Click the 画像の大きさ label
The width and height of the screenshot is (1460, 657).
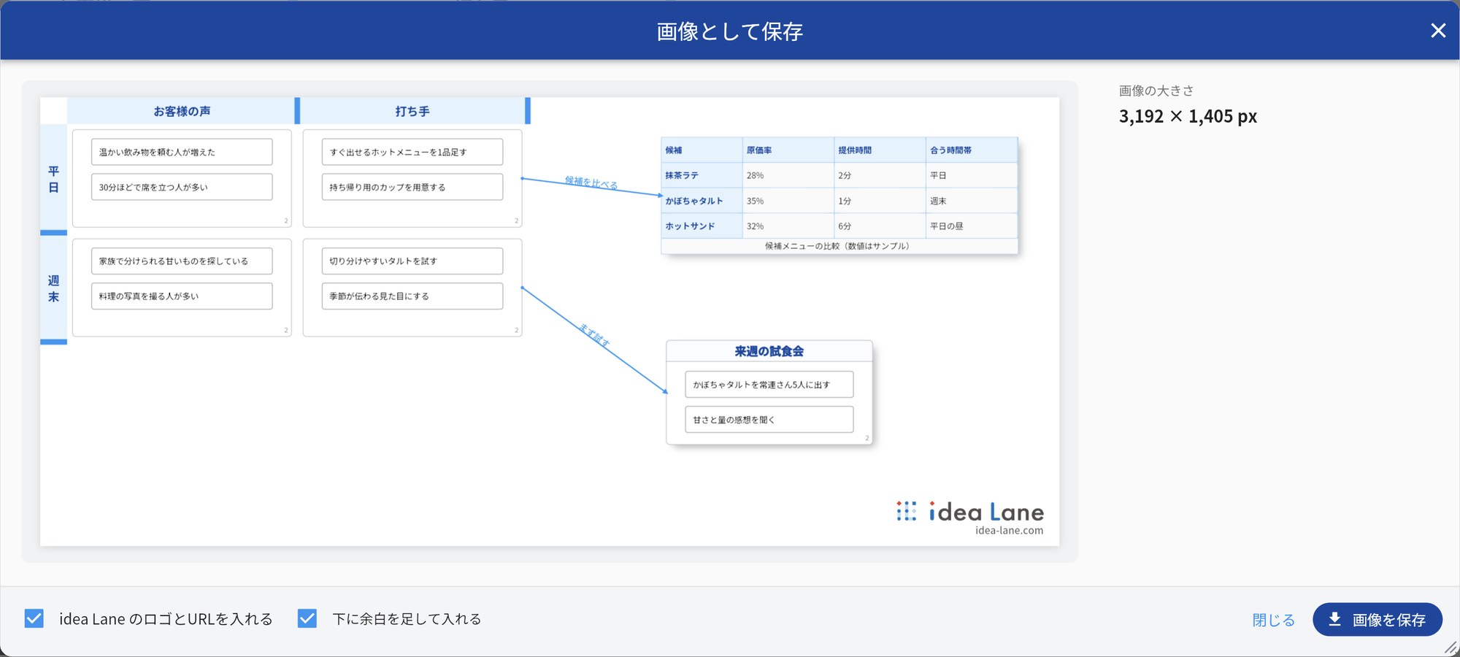click(x=1156, y=91)
